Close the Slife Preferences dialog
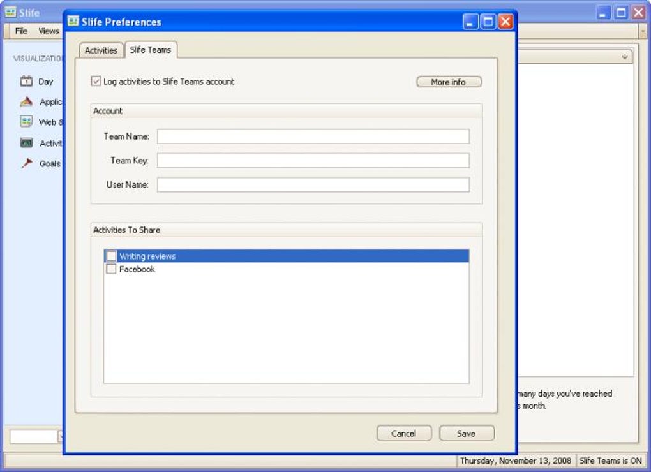This screenshot has width=651, height=472. [x=505, y=22]
